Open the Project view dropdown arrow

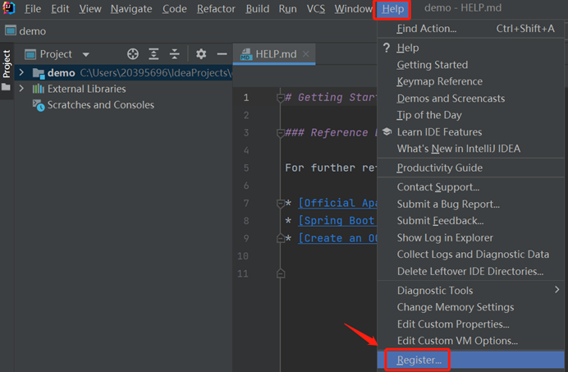pyautogui.click(x=86, y=55)
